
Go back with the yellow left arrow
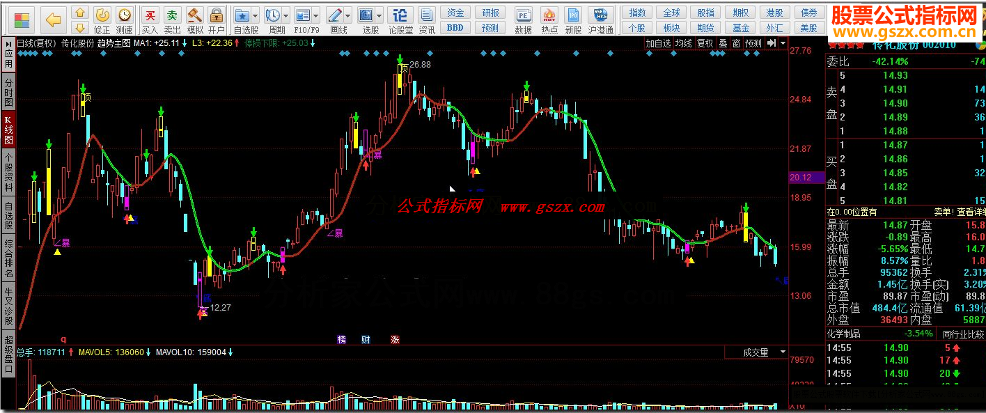click(54, 20)
